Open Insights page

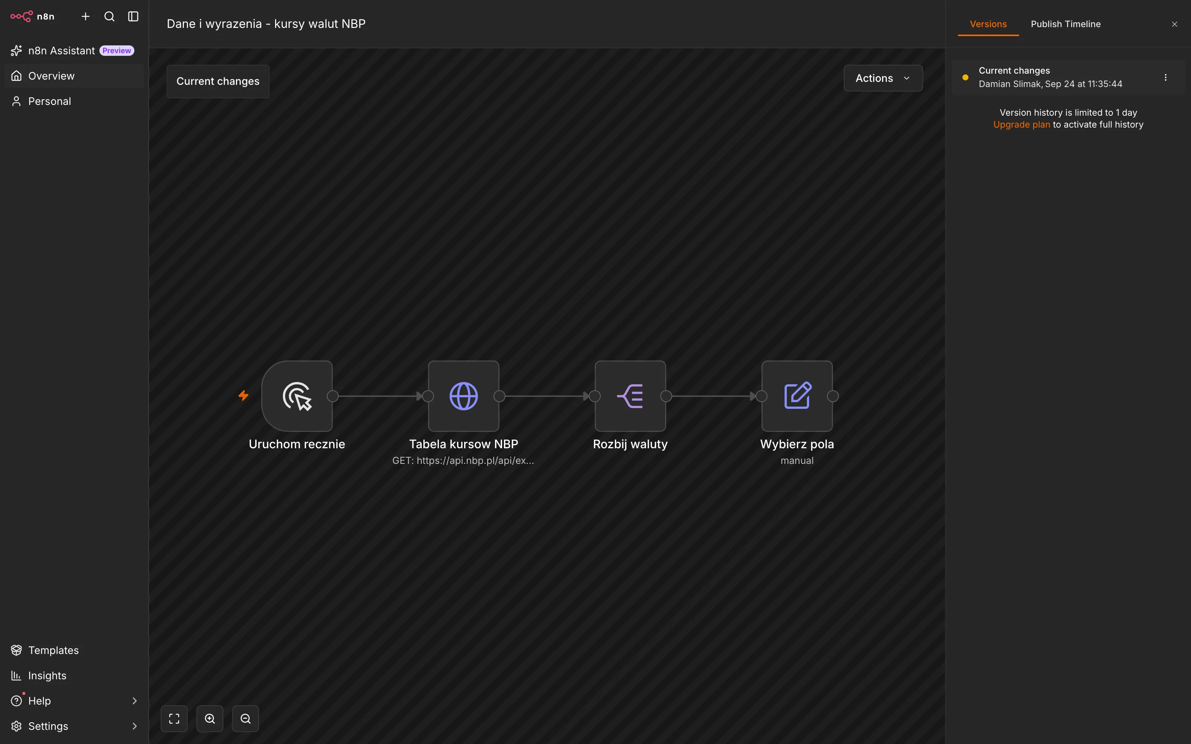pyautogui.click(x=74, y=676)
